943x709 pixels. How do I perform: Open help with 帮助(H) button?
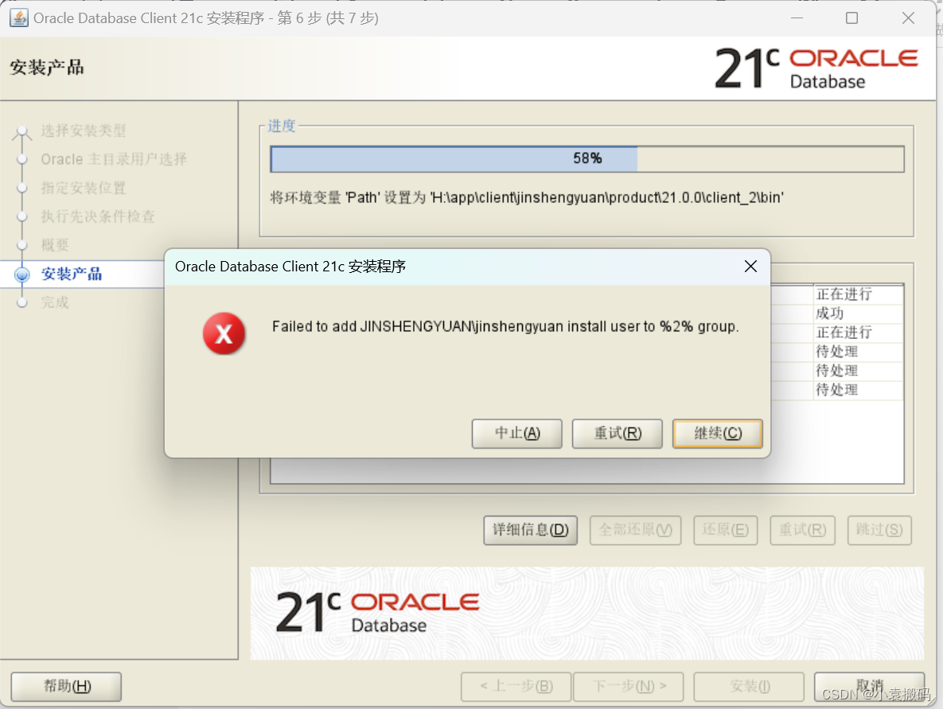click(66, 686)
